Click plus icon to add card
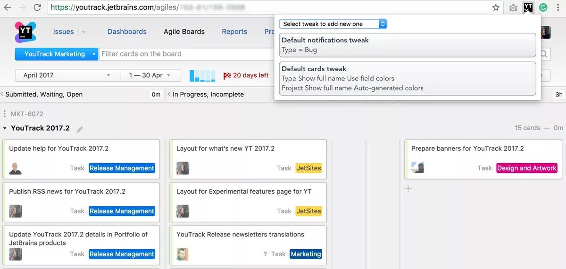The image size is (566, 269). [408, 188]
